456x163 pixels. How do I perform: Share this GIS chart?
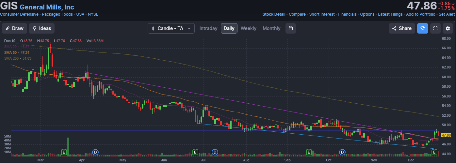(x=402, y=28)
